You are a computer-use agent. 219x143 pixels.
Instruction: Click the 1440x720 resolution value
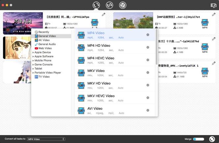pyautogui.click(x=182, y=72)
